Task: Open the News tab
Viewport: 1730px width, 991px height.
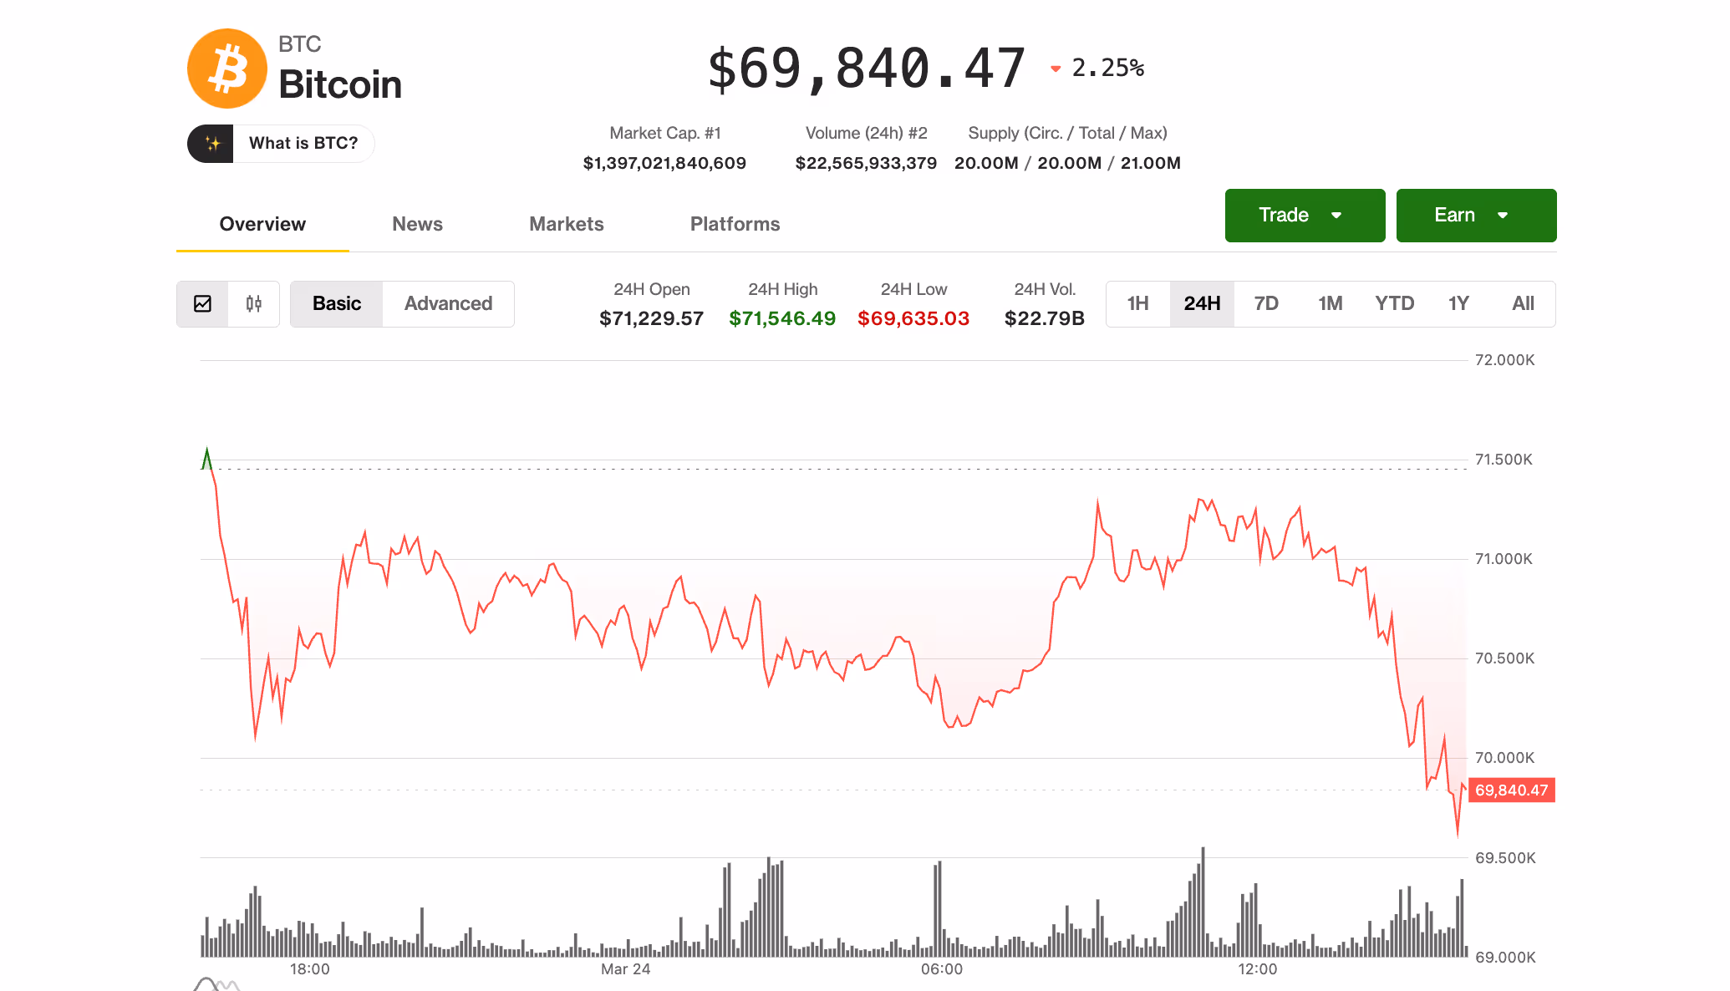Action: click(417, 224)
